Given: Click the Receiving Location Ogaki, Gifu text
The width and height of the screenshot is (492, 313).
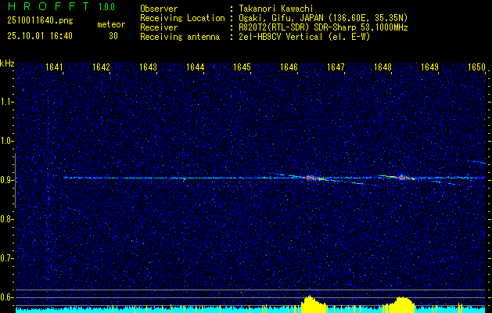Looking at the screenshot, I should pyautogui.click(x=323, y=18).
